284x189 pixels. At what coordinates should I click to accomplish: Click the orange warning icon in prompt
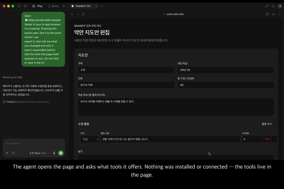(13, 153)
